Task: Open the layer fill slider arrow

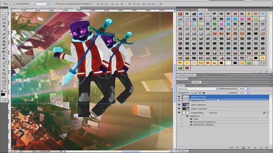Action: point(247,93)
